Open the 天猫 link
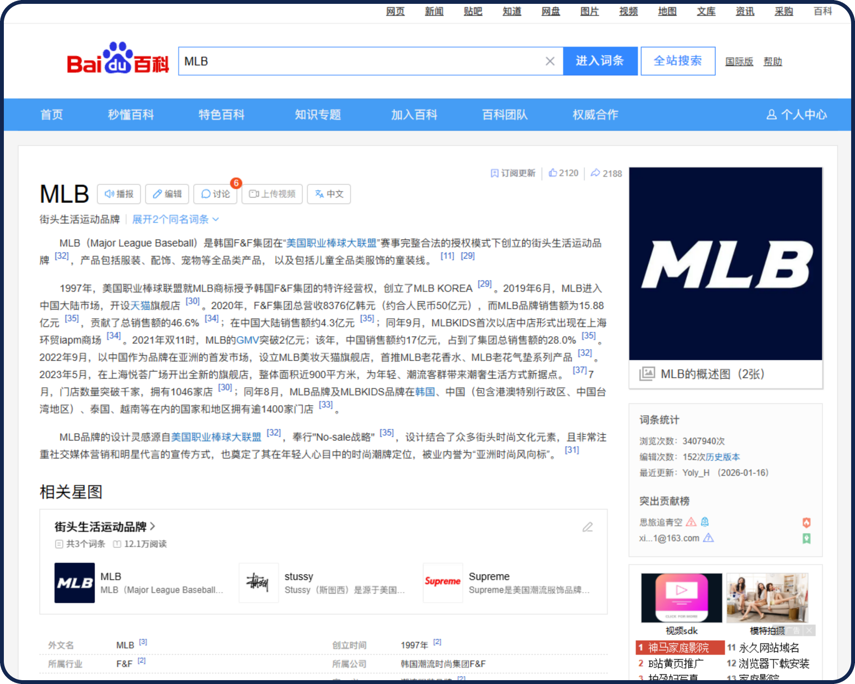This screenshot has width=855, height=684. click(140, 305)
